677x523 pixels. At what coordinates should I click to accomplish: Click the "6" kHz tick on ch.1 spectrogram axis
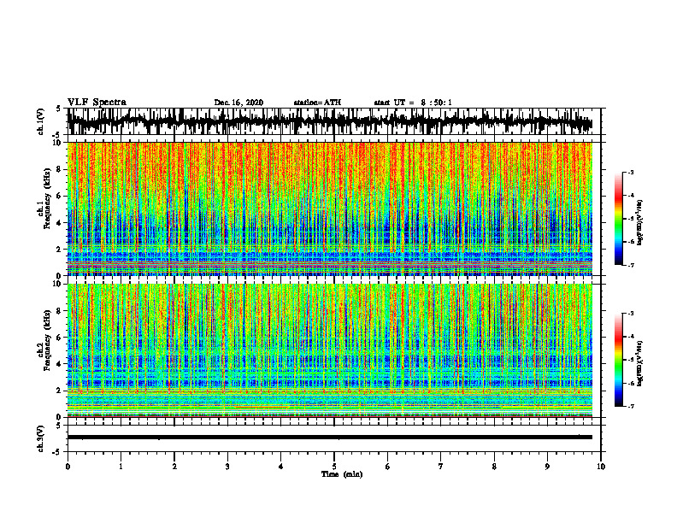60,196
